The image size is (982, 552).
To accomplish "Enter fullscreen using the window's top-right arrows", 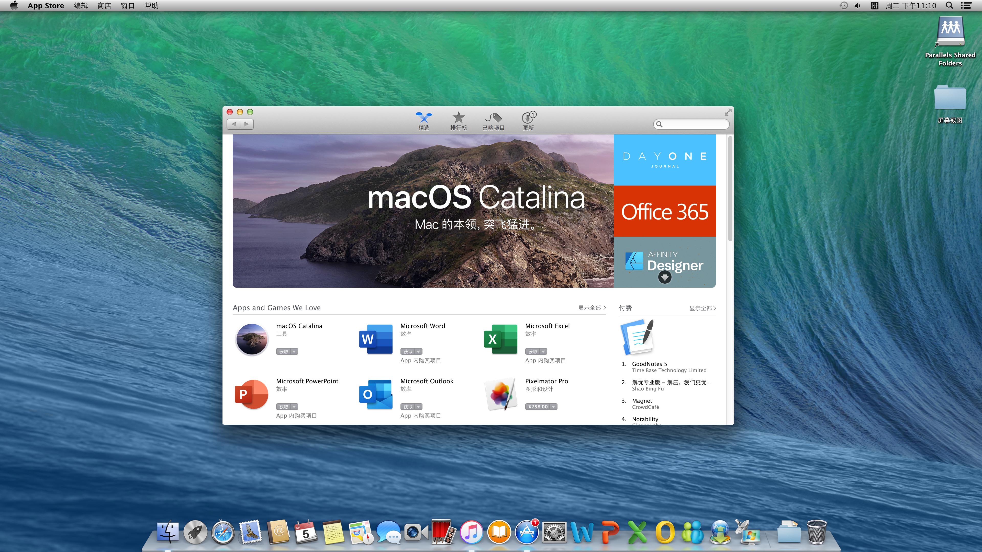I will [728, 112].
